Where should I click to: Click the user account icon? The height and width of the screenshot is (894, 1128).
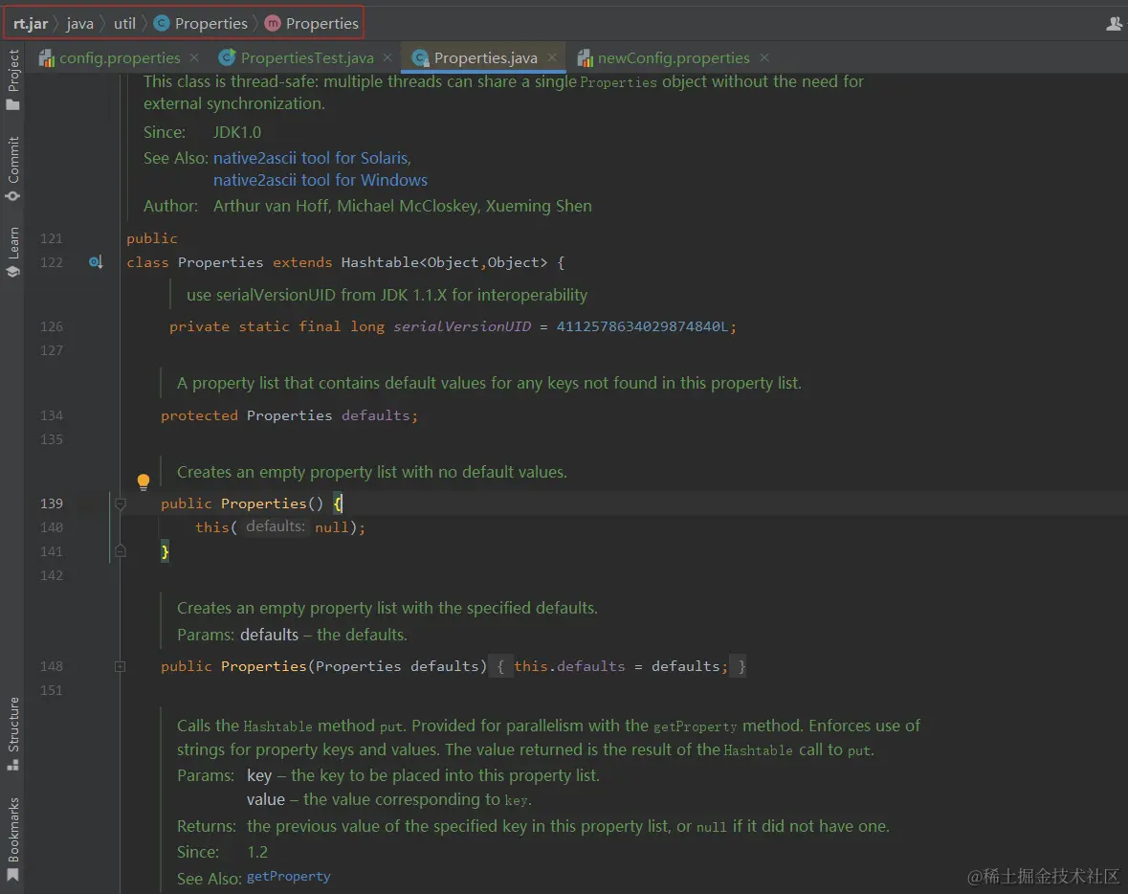pyautogui.click(x=1114, y=24)
